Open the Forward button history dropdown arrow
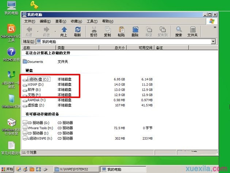The width and height of the screenshot is (230, 173). tap(55, 31)
